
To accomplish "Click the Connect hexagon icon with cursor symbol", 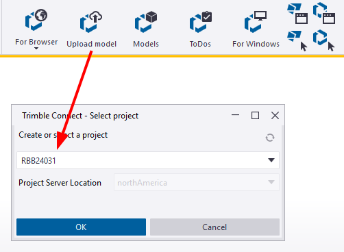I will point(324,41).
